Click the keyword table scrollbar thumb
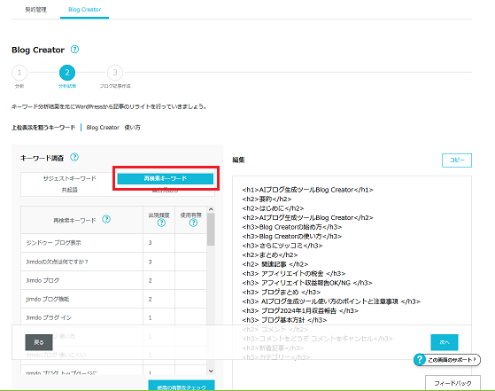Screen dimensions: 495x391 [211, 229]
